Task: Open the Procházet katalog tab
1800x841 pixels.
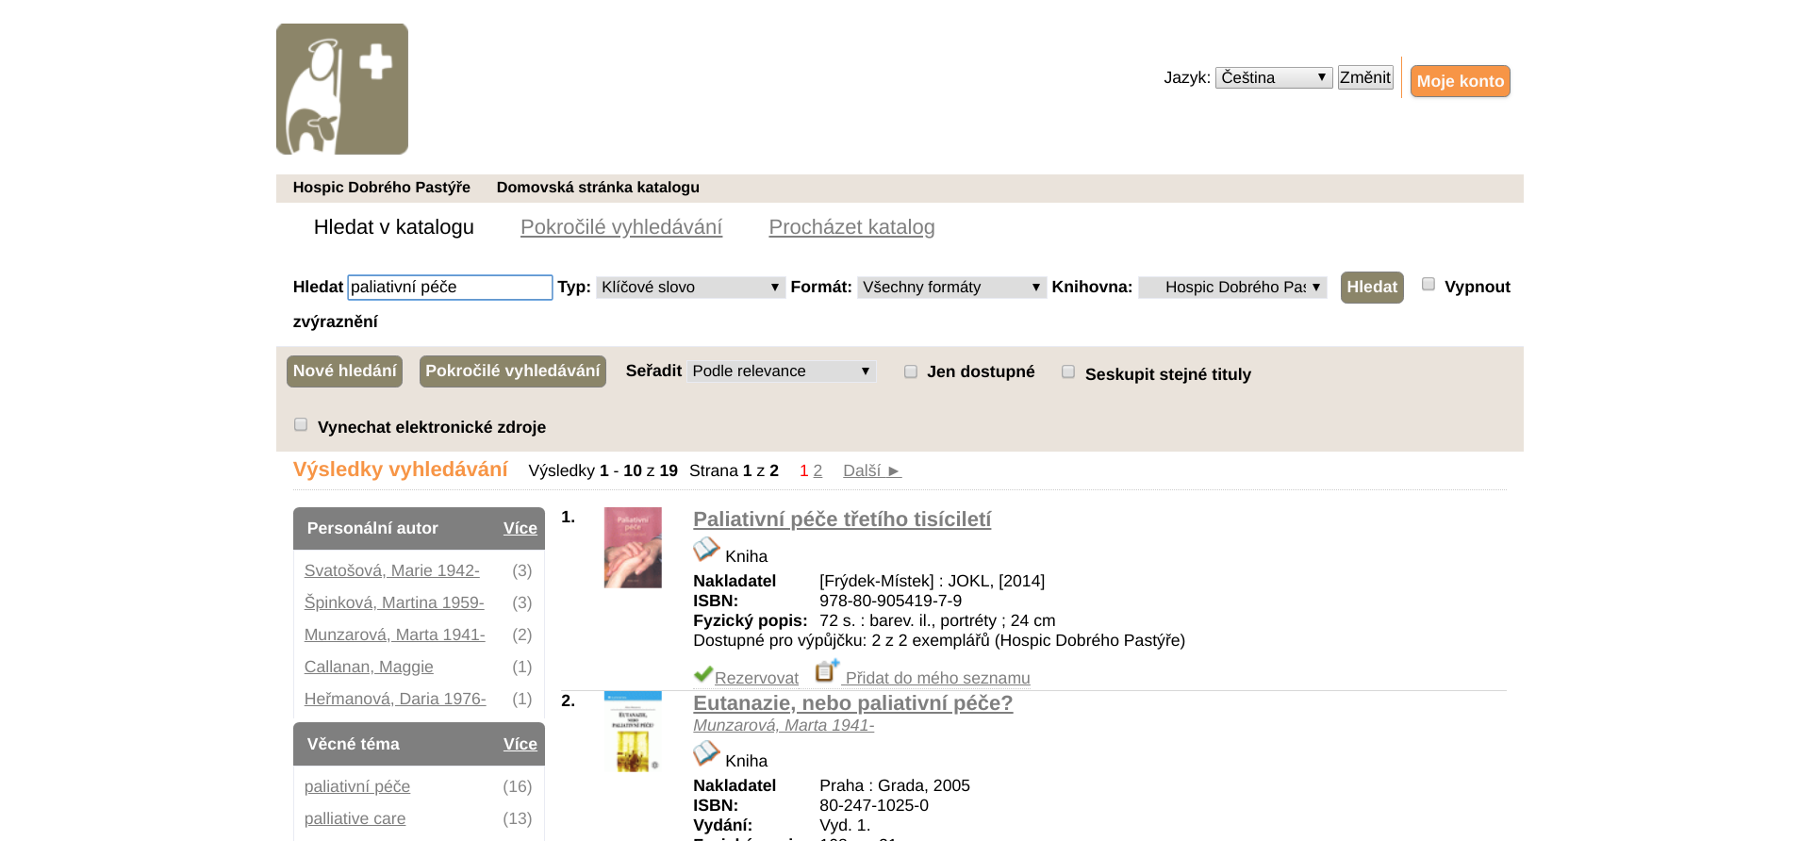Action: 851,227
